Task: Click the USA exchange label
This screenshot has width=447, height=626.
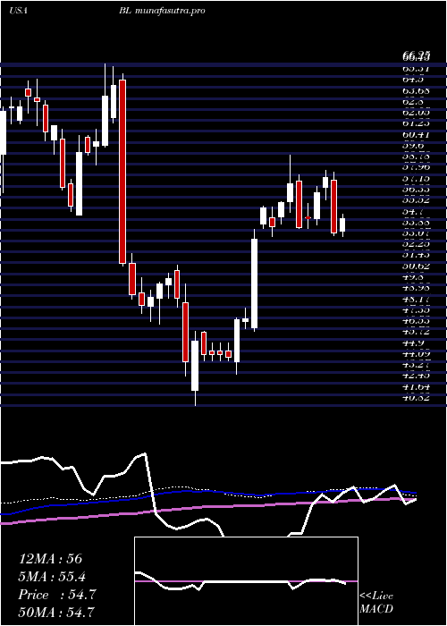Action: coord(18,11)
